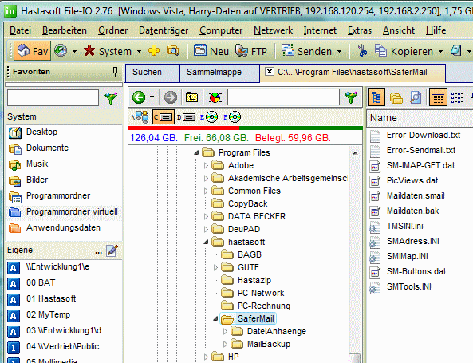
Task: Click the Favoriten panel filter funnel icon
Action: [111, 98]
